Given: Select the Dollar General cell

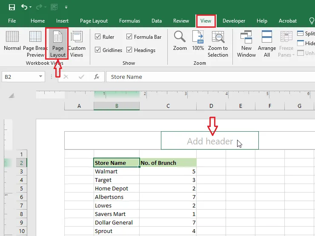Looking at the screenshot, I should click(117, 222).
